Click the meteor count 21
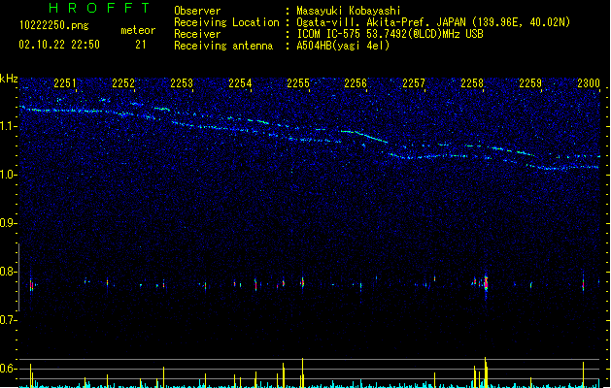 coord(141,45)
